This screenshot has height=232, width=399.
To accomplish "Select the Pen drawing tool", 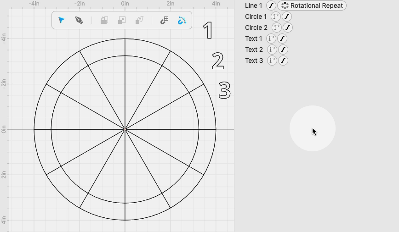I will (x=79, y=20).
